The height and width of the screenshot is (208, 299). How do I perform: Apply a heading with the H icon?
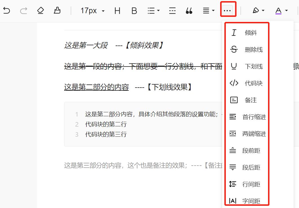pyautogui.click(x=117, y=11)
